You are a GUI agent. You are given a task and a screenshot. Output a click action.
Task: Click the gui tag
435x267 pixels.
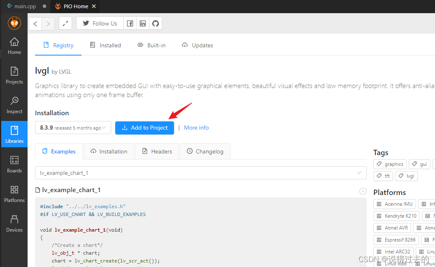tap(419, 164)
